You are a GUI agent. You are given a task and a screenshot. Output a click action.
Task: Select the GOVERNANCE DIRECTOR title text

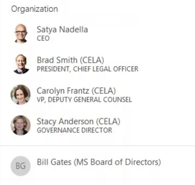74,130
